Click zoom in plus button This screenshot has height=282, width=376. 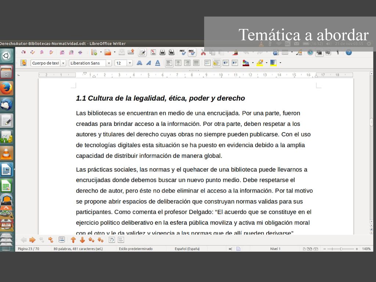[357, 249]
